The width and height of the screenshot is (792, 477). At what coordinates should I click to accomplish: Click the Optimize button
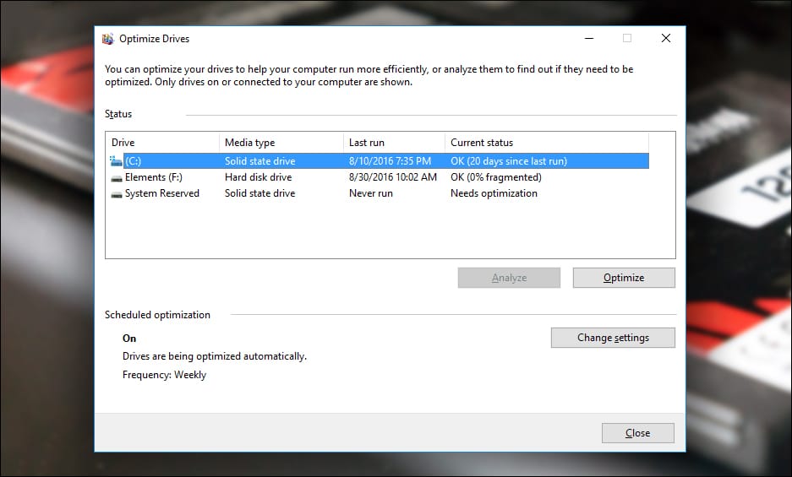624,278
